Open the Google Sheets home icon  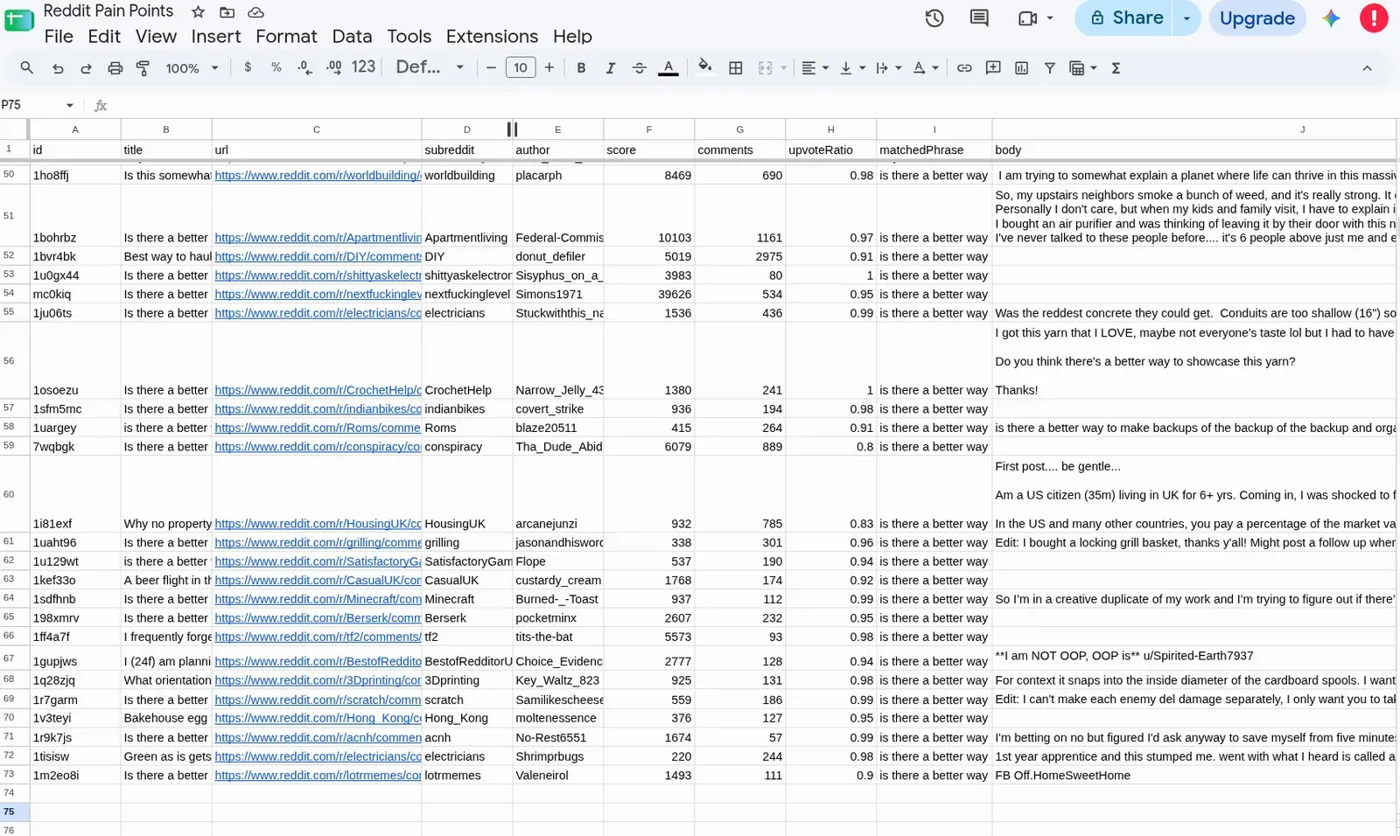(18, 19)
